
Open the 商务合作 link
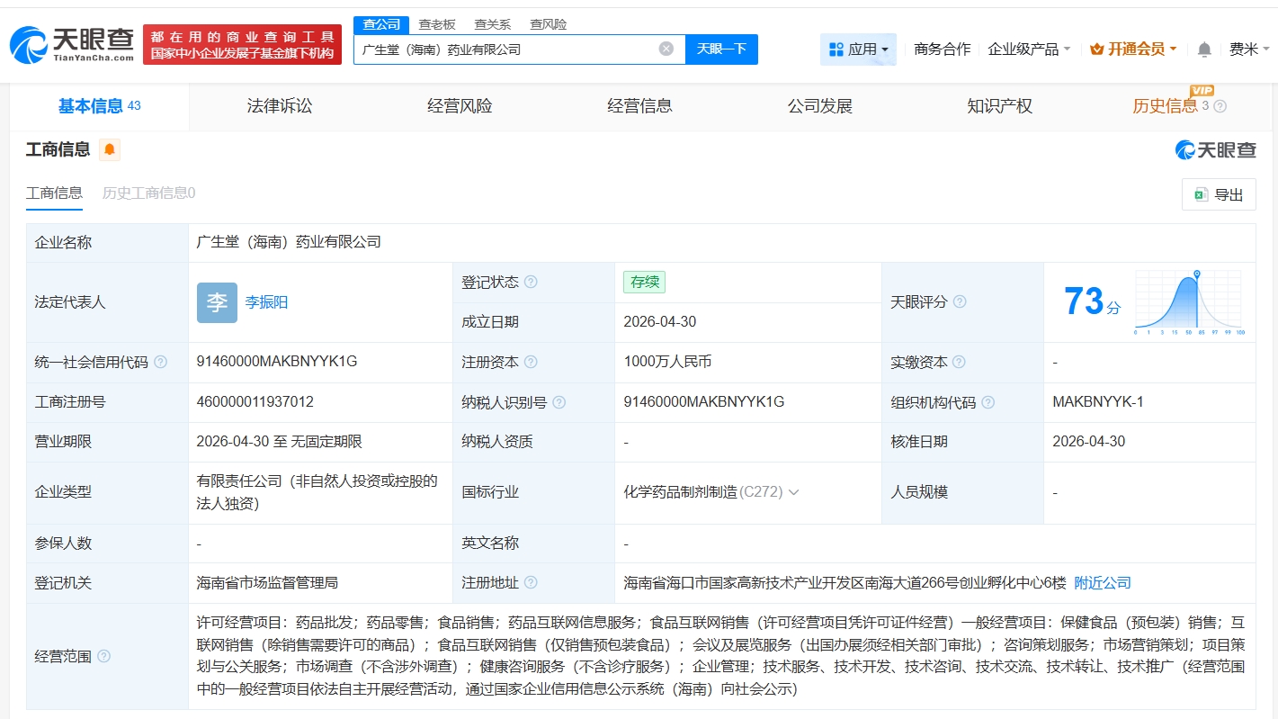(942, 49)
